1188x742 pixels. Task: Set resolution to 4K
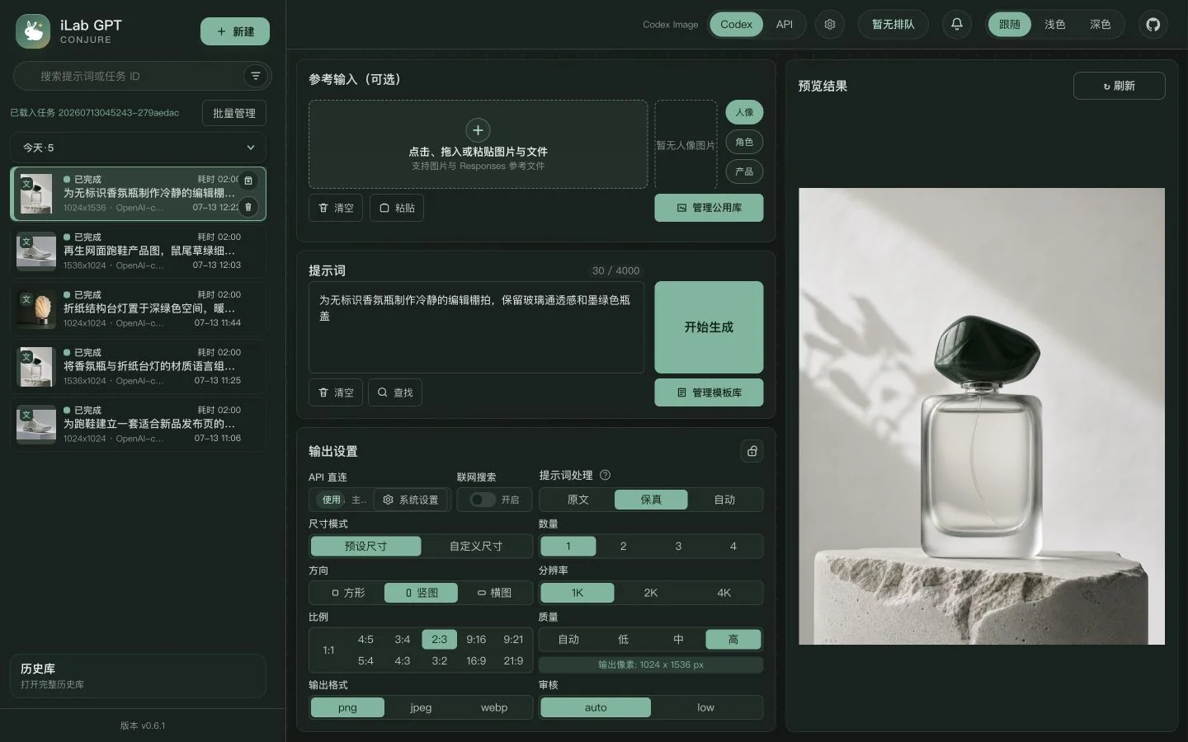(x=724, y=593)
